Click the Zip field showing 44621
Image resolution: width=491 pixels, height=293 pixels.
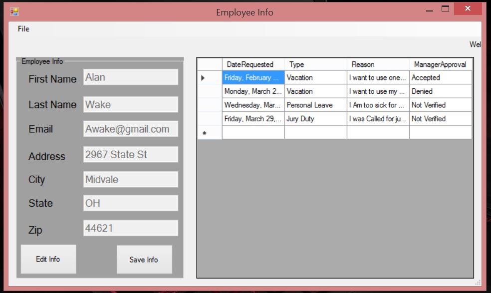(x=130, y=228)
